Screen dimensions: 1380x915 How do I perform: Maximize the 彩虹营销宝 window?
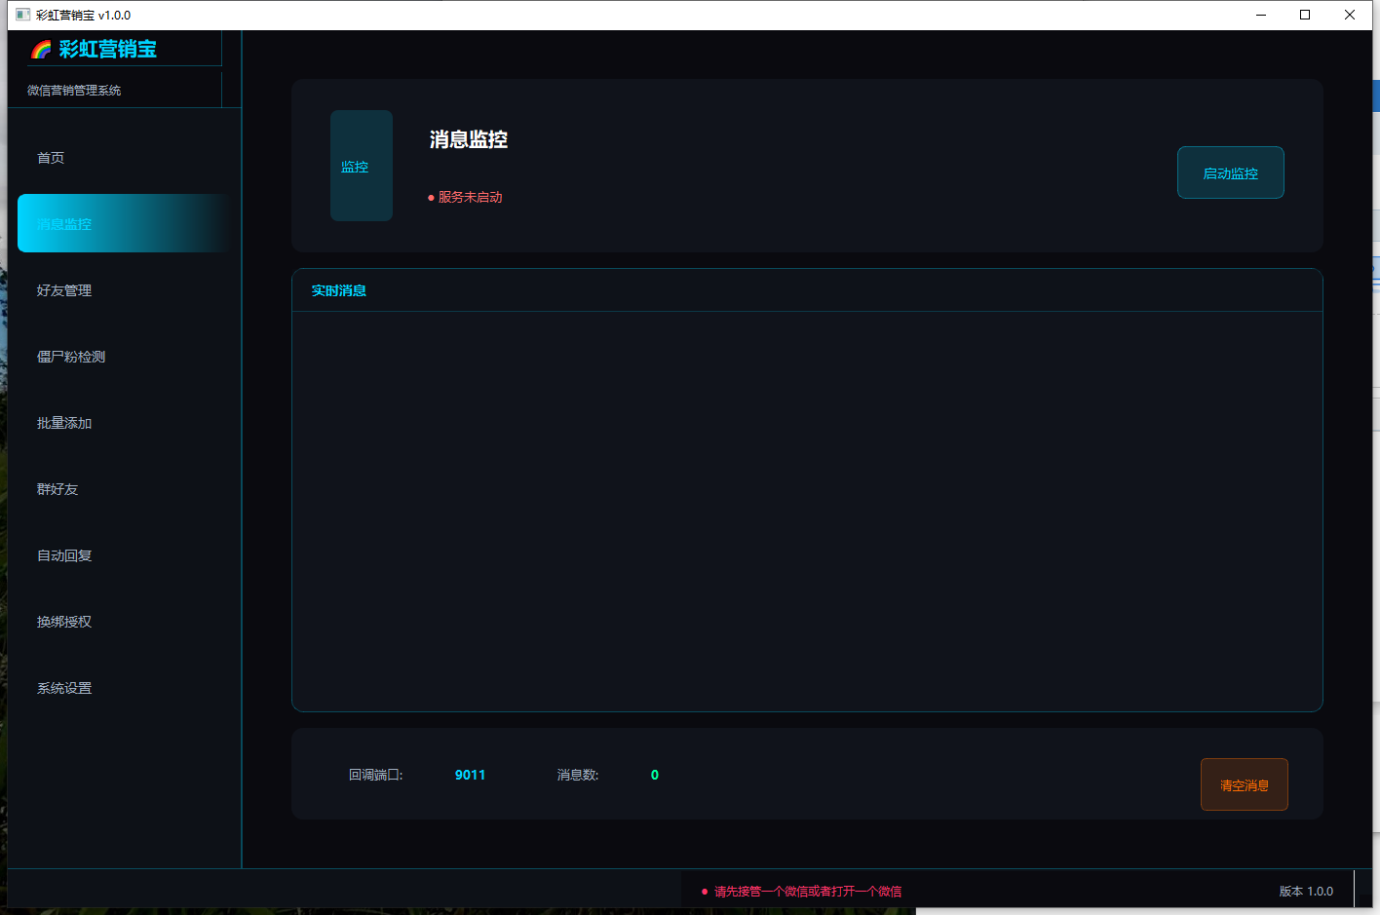click(x=1305, y=15)
